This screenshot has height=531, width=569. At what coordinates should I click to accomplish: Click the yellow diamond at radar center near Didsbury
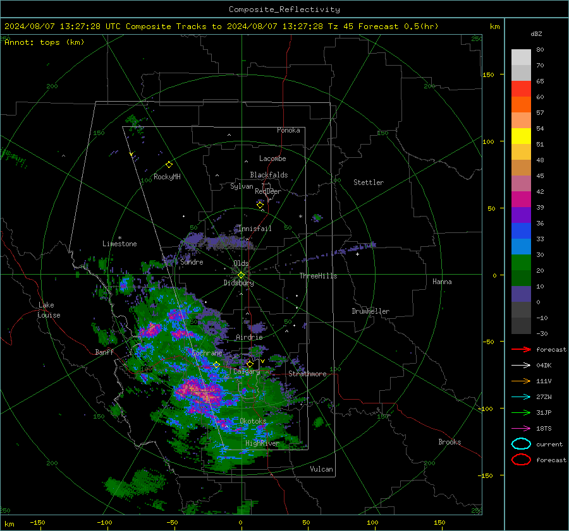pos(241,275)
